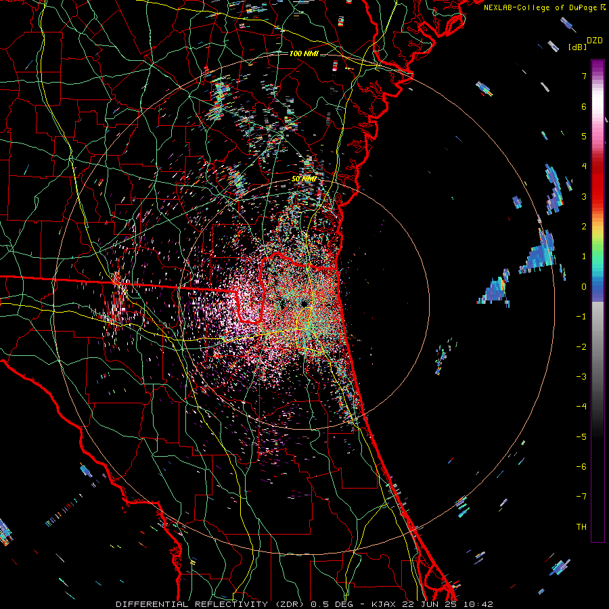Click the 4 value on the ZDR scale

tap(584, 166)
